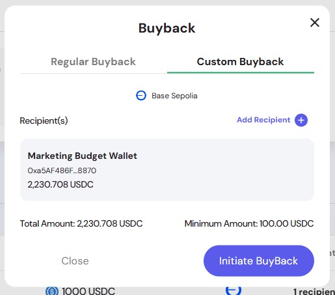
Task: Click the 1000 USDC text in the background page
Action: pos(88,291)
